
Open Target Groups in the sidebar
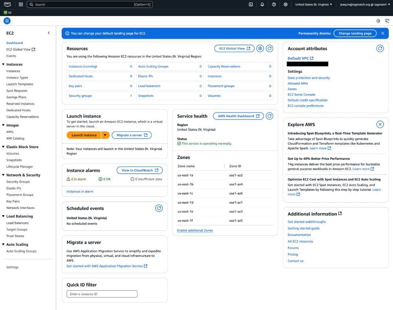click(x=17, y=230)
